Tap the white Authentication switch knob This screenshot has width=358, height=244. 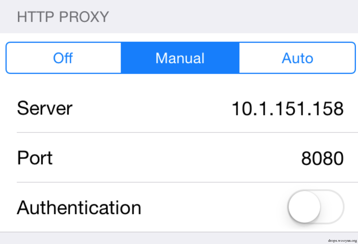tap(304, 207)
